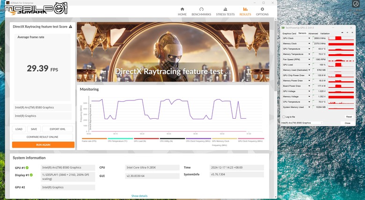The height and width of the screenshot is (200, 365).
Task: Open the GPU Load sensor dropdown
Action: pyautogui.click(x=309, y=64)
